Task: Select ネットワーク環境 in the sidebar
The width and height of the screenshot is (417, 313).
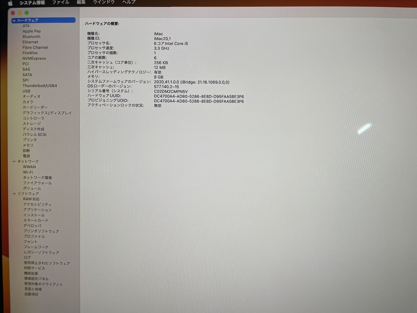Action: (x=38, y=178)
